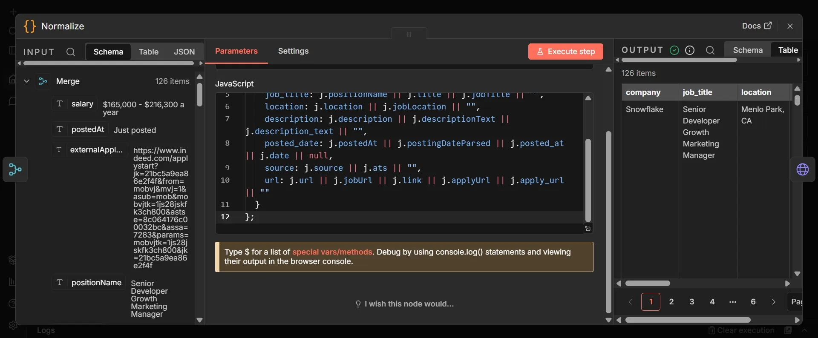This screenshot has height=338, width=818.
Task: Click the parameters panel vertical scrollbar
Action: click(x=608, y=222)
